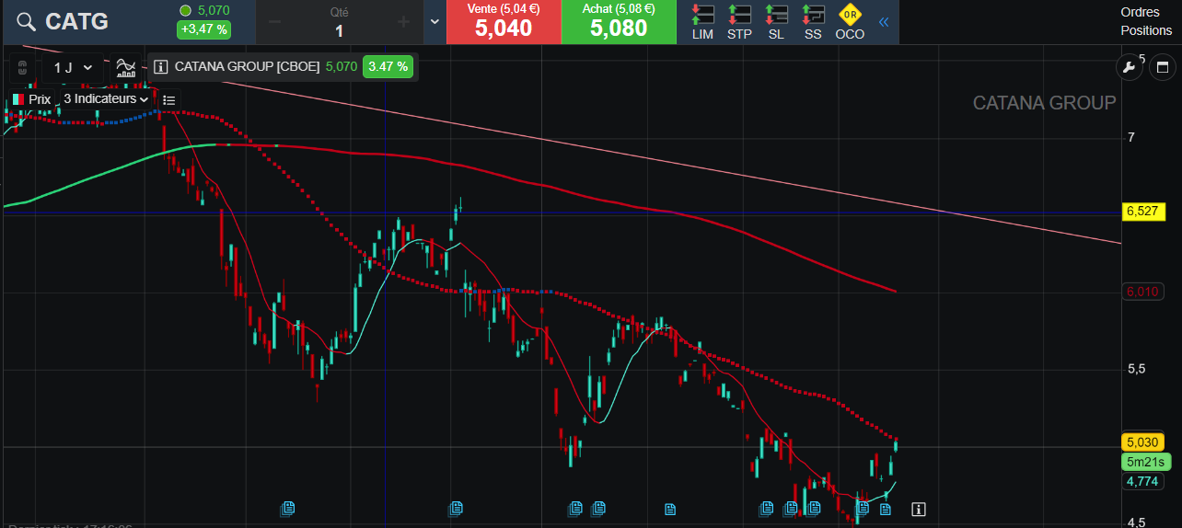Image resolution: width=1182 pixels, height=528 pixels.
Task: Toggle the Prix candlestick display
Action: tap(30, 99)
